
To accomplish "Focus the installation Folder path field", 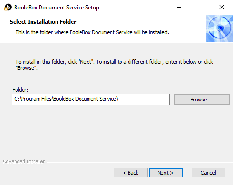I will (91, 100).
